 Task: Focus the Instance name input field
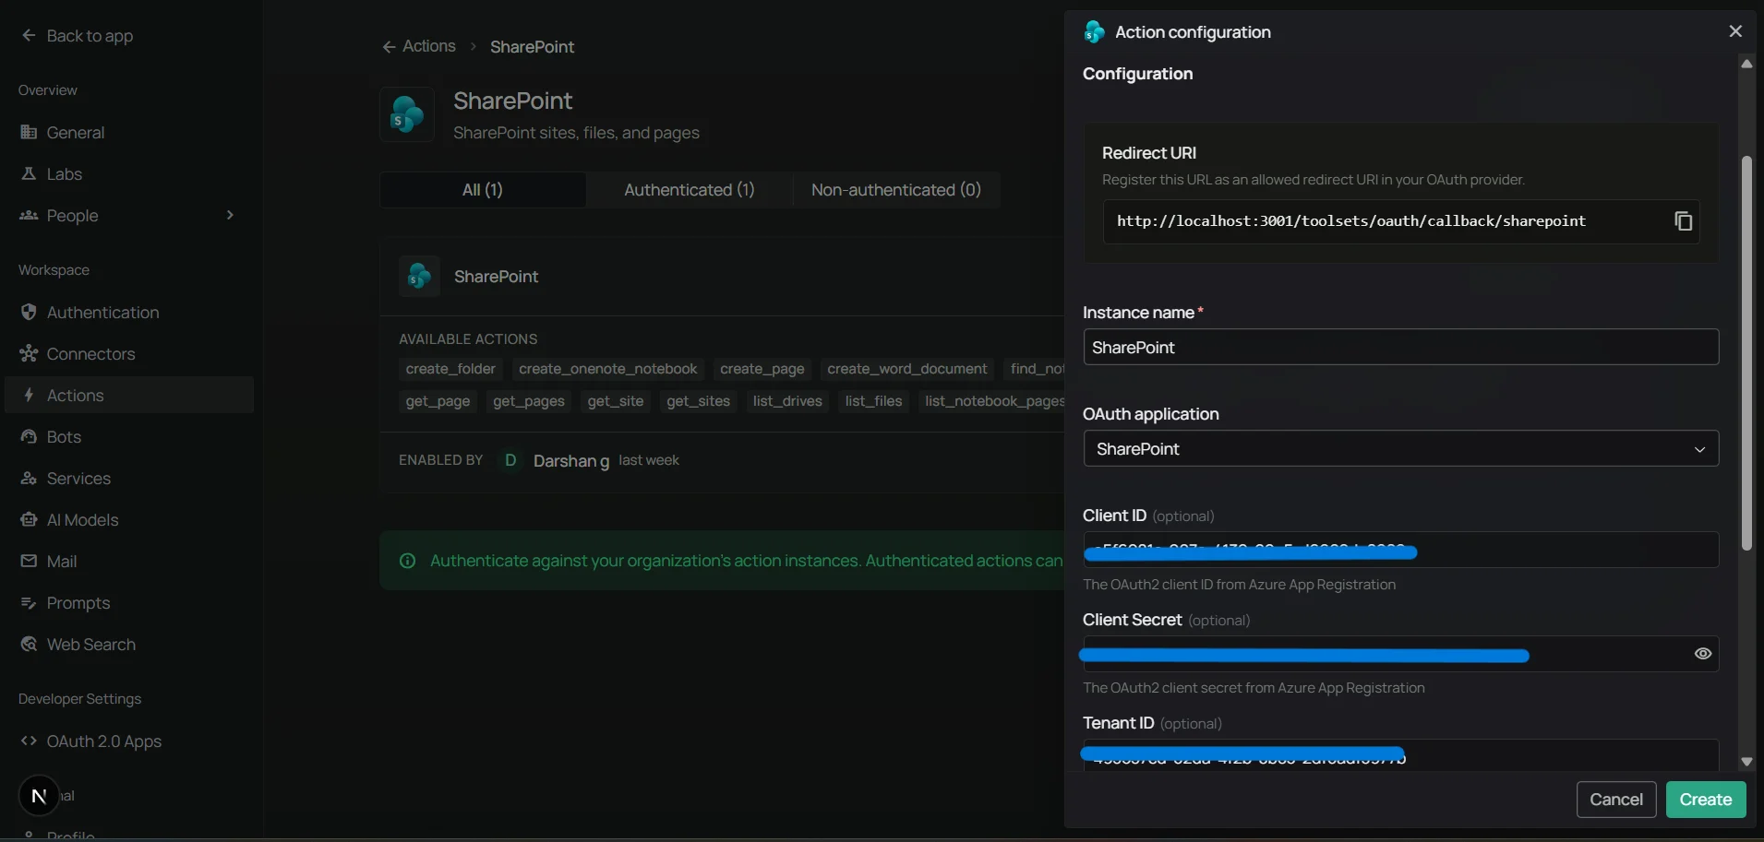pos(1400,347)
